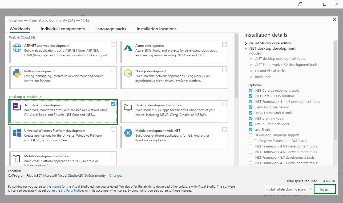Check the Mobile development with C++ workload

(113, 155)
